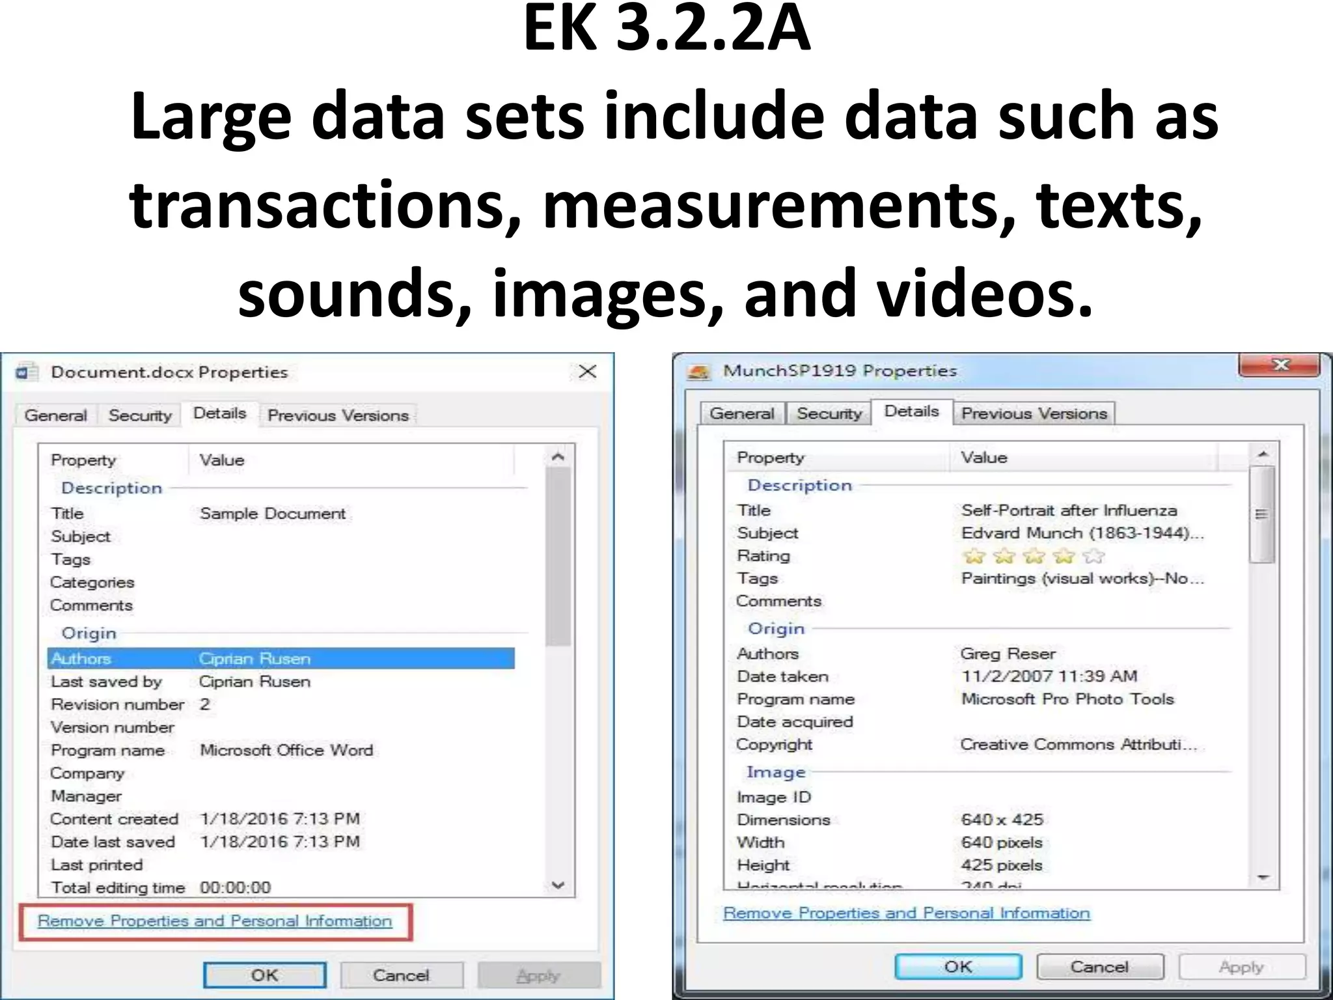Click Authors value Greg Reser

1008,654
